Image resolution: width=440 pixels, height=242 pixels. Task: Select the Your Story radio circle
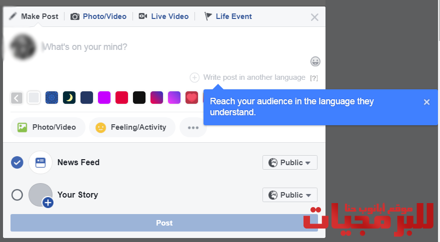(17, 195)
